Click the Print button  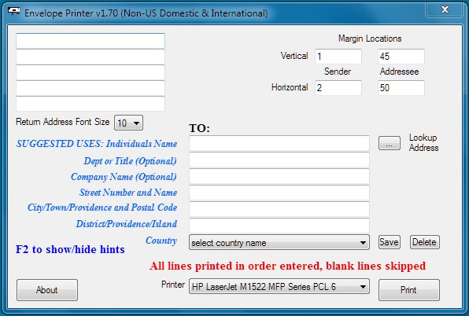tap(409, 290)
